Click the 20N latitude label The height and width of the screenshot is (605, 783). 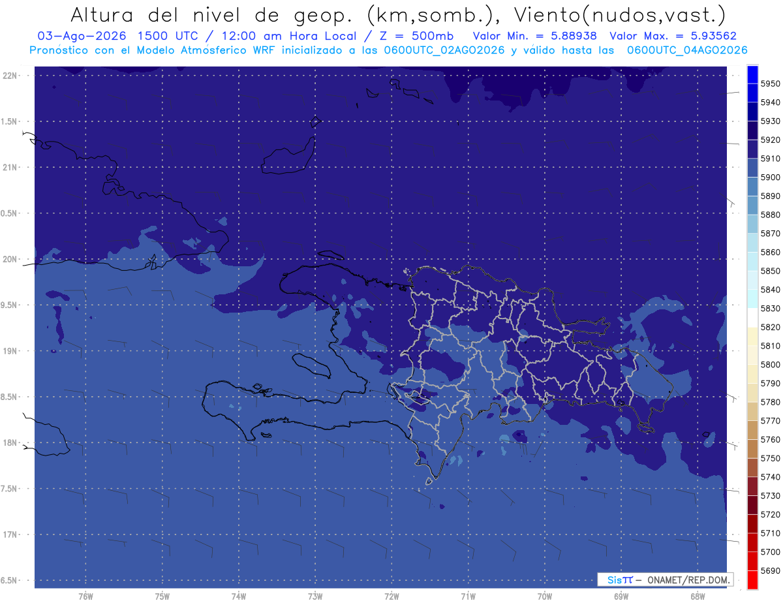point(10,259)
